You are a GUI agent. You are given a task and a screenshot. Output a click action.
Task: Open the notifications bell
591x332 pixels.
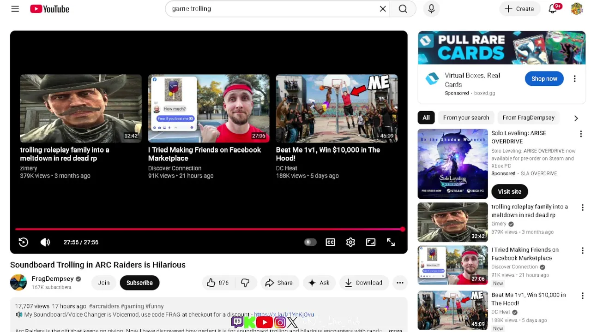(553, 9)
